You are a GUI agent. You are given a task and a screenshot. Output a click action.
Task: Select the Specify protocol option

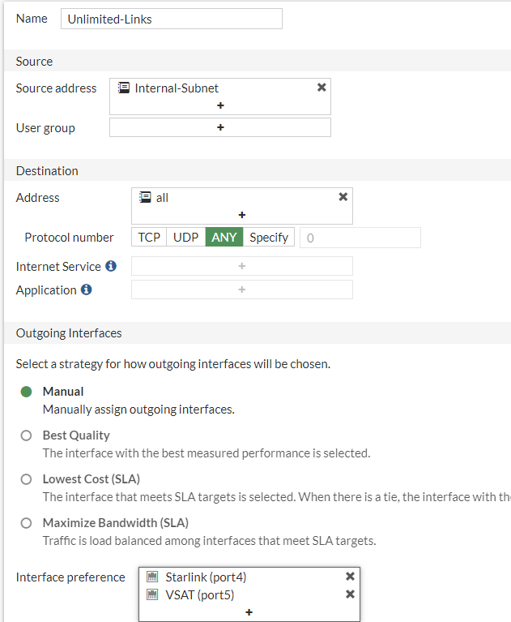pos(269,238)
